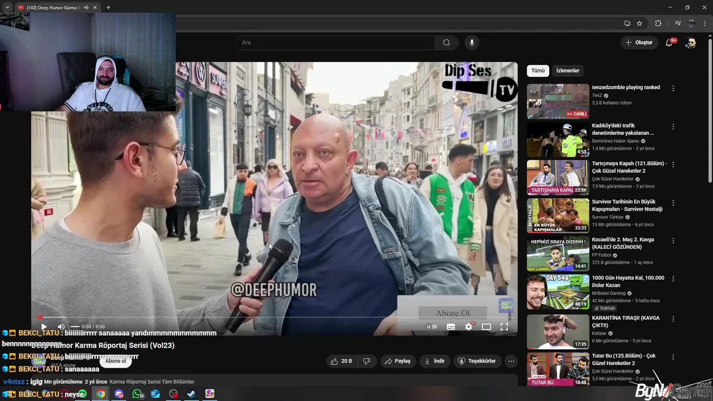
Task: Open 1000 Gün Hayatta Kal video thumbnail
Action: [558, 292]
